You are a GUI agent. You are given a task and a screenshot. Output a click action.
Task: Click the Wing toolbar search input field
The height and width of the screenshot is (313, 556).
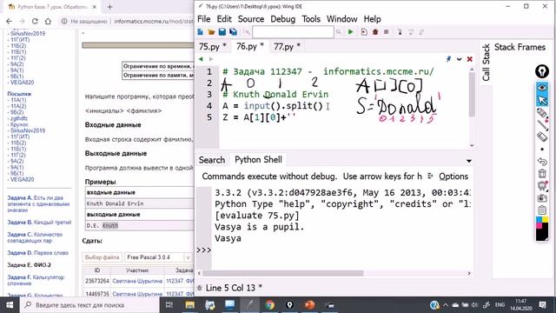tap(293, 32)
